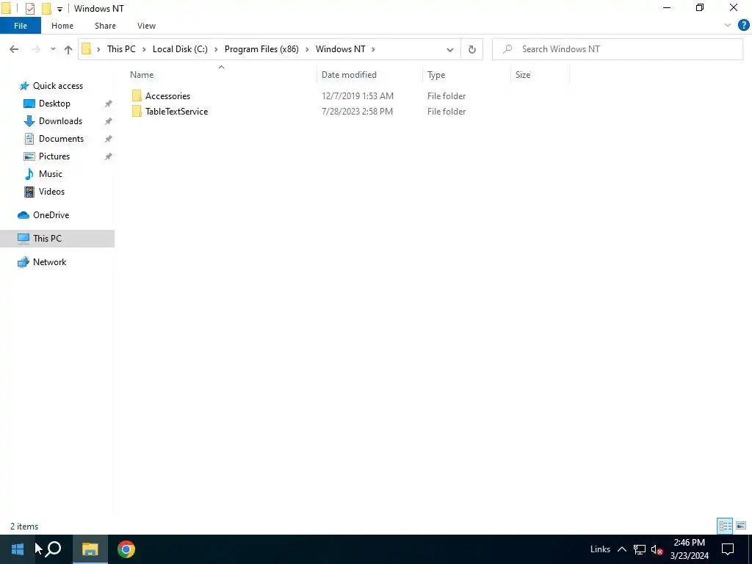Open OneDrive in the navigation pane
The image size is (752, 564).
[51, 215]
